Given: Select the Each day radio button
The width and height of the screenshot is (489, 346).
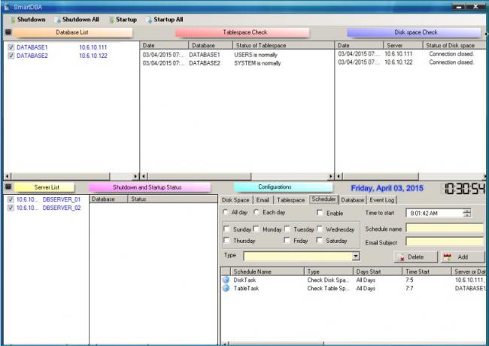Looking at the screenshot, I should click(x=257, y=213).
